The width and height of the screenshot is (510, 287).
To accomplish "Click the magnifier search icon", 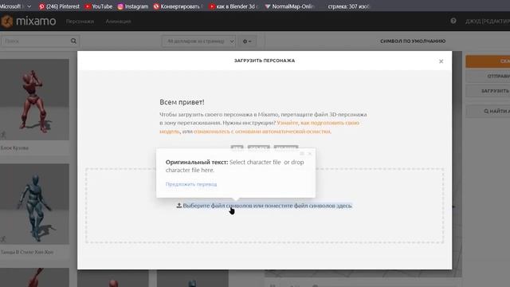I will 73,41.
